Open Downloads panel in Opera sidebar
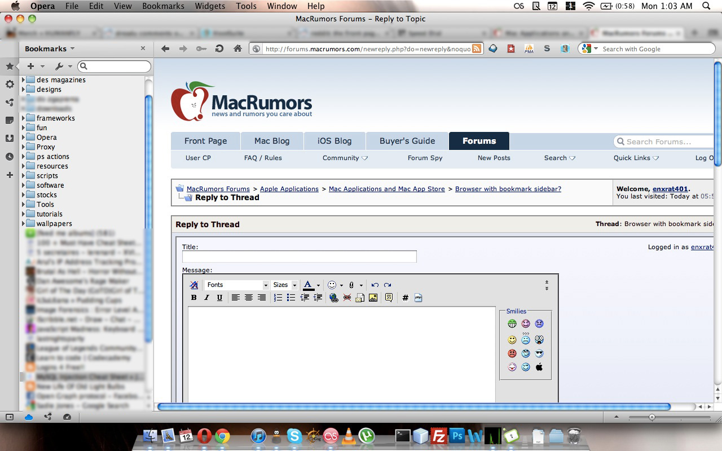The width and height of the screenshot is (722, 451). (10, 139)
